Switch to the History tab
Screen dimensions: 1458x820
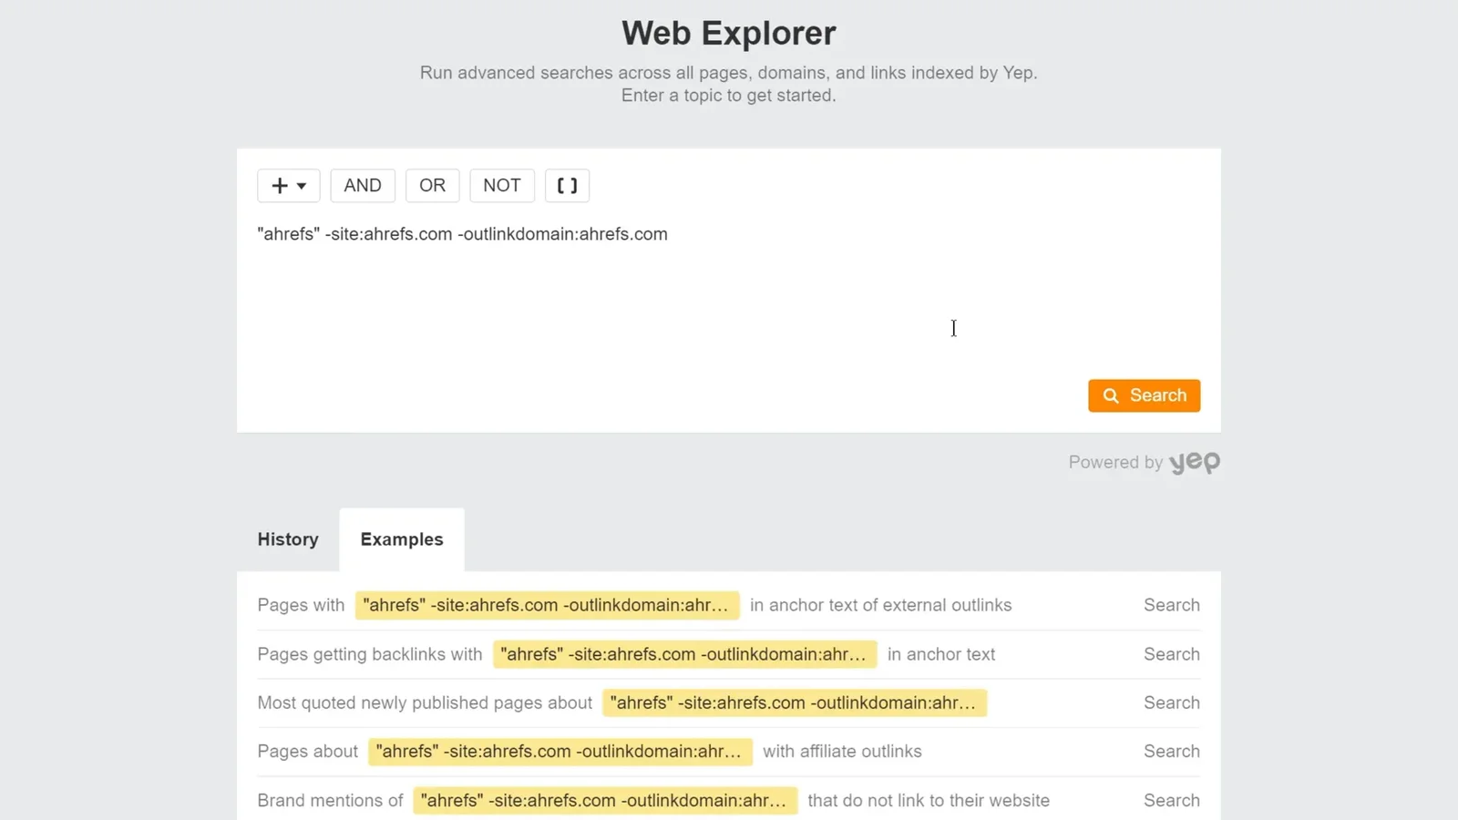[x=288, y=539]
